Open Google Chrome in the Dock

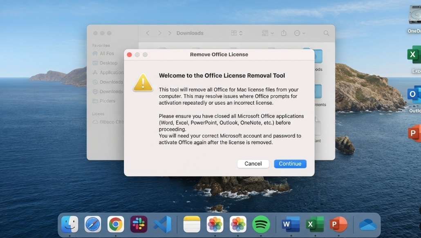coord(116,224)
